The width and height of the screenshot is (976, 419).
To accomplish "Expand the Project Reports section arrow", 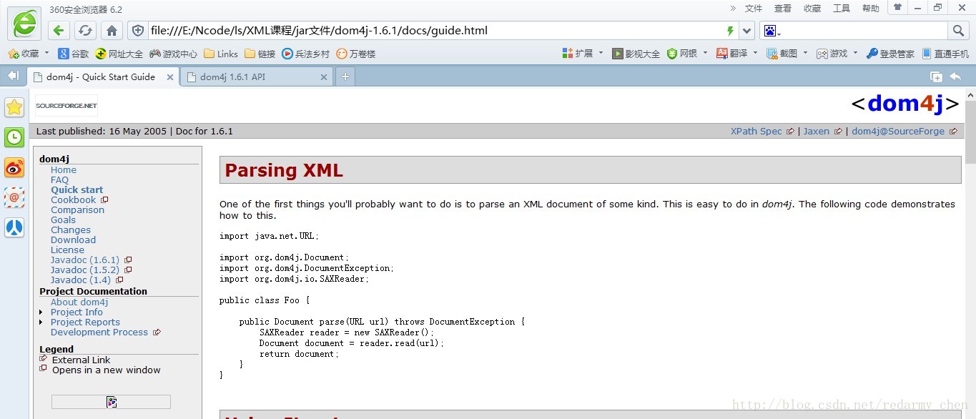I will coord(41,322).
